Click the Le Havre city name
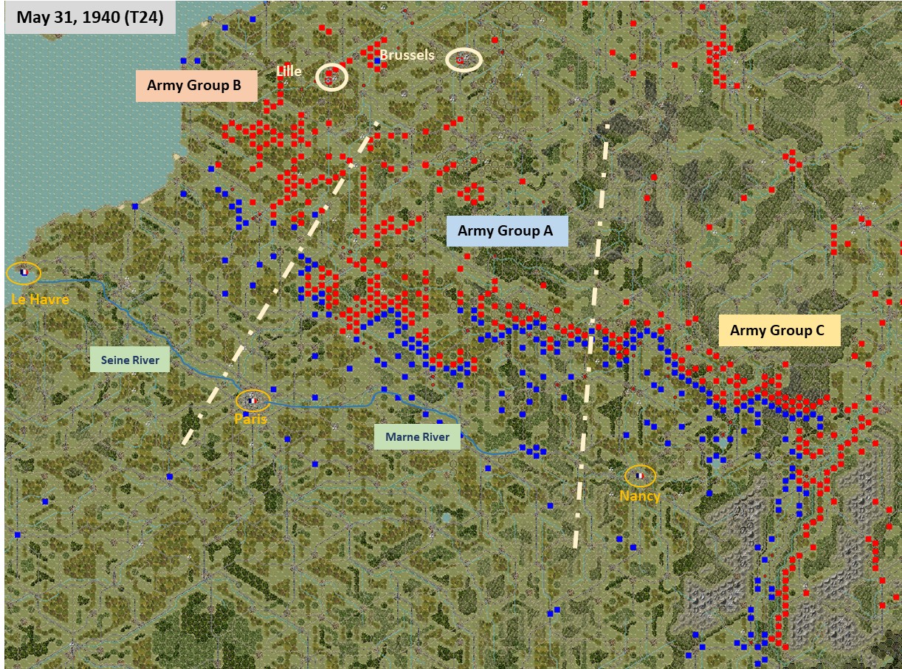This screenshot has width=902, height=669. point(40,300)
